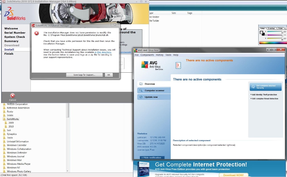Select Serial Number step in installer
Viewport: 287px width, 177px height.
pyautogui.click(x=15, y=33)
